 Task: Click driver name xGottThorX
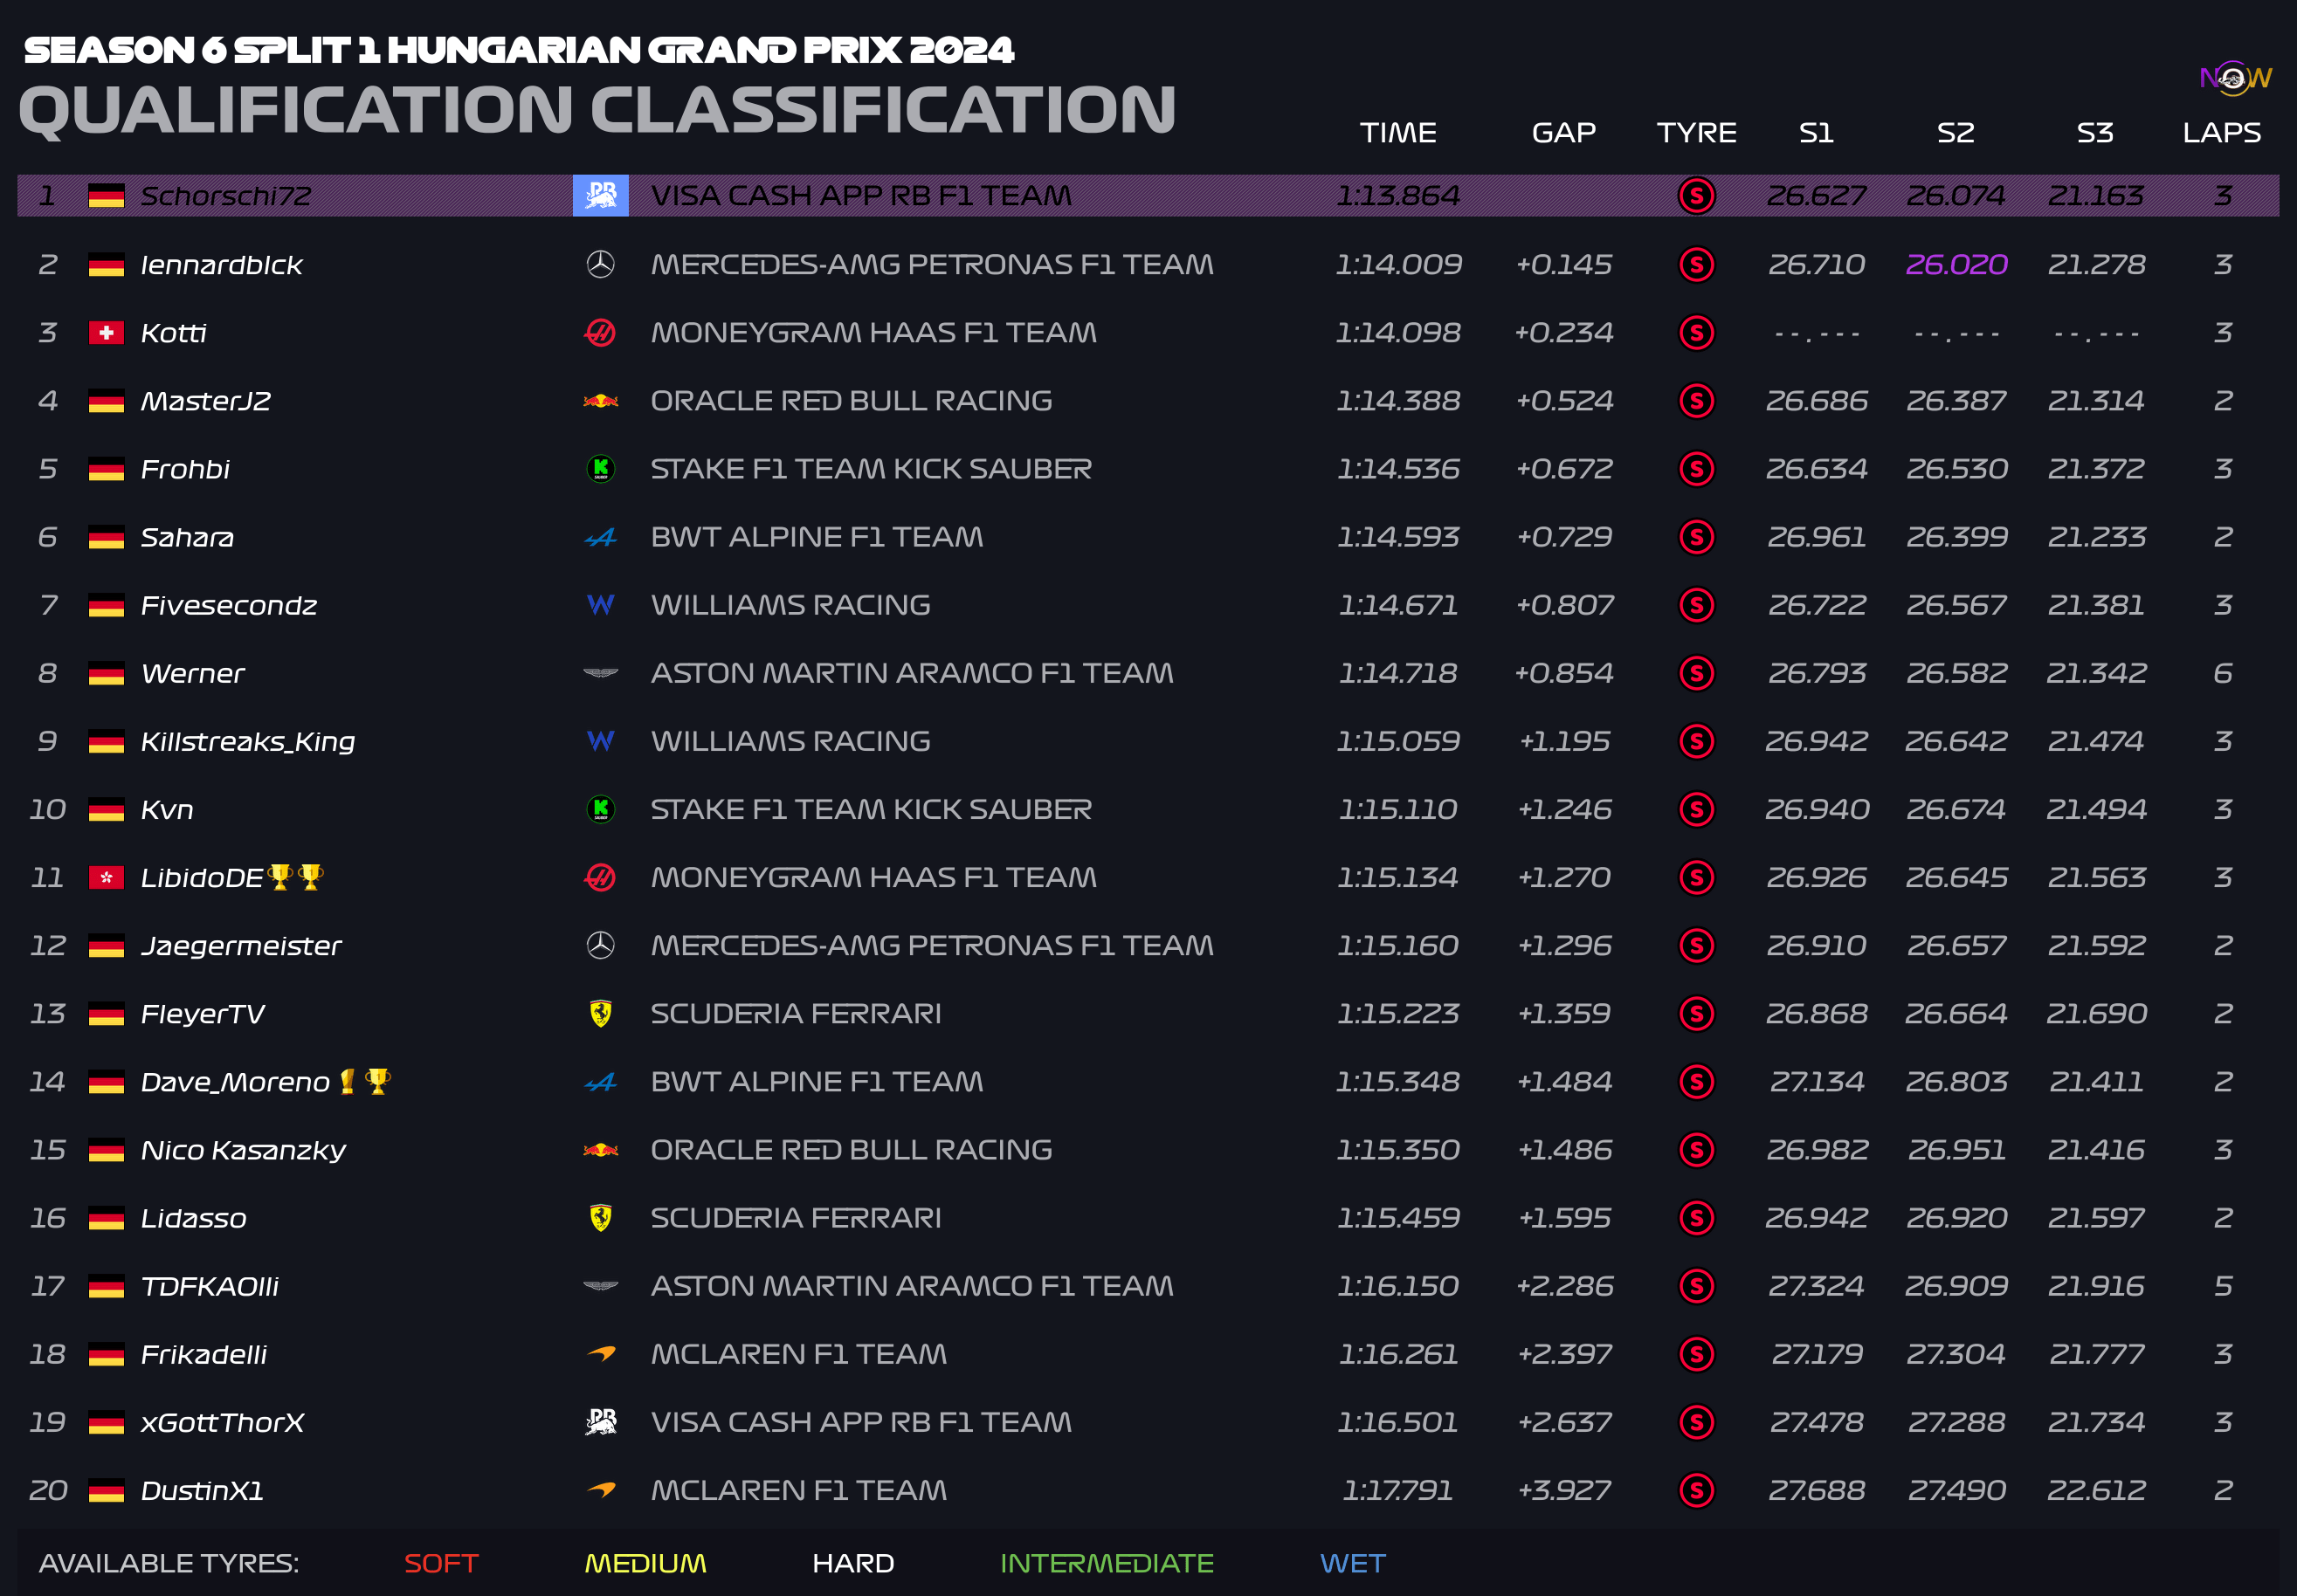pos(222,1422)
